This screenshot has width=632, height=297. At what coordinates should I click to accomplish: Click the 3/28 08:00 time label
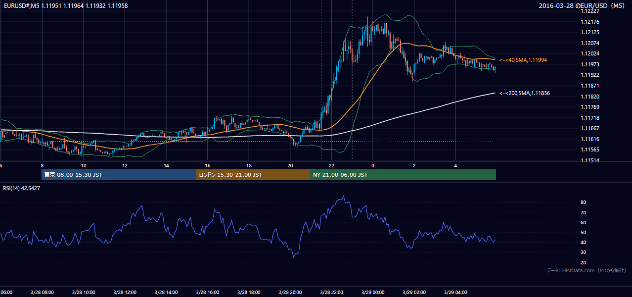[42, 292]
